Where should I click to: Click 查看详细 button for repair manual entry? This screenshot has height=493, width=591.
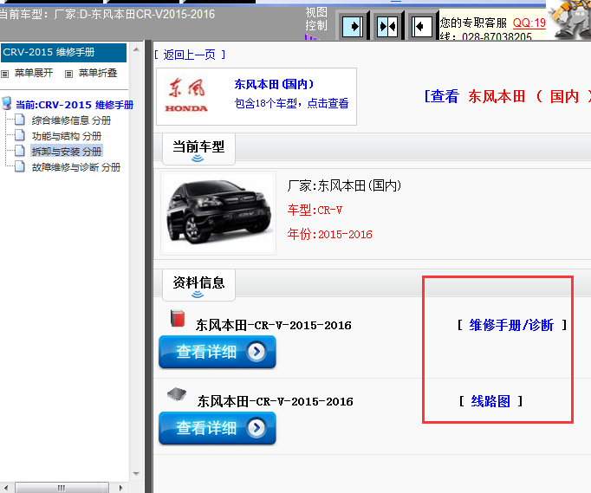218,352
